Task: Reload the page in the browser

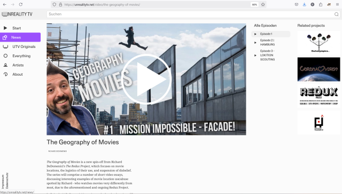Action: (x=21, y=4)
